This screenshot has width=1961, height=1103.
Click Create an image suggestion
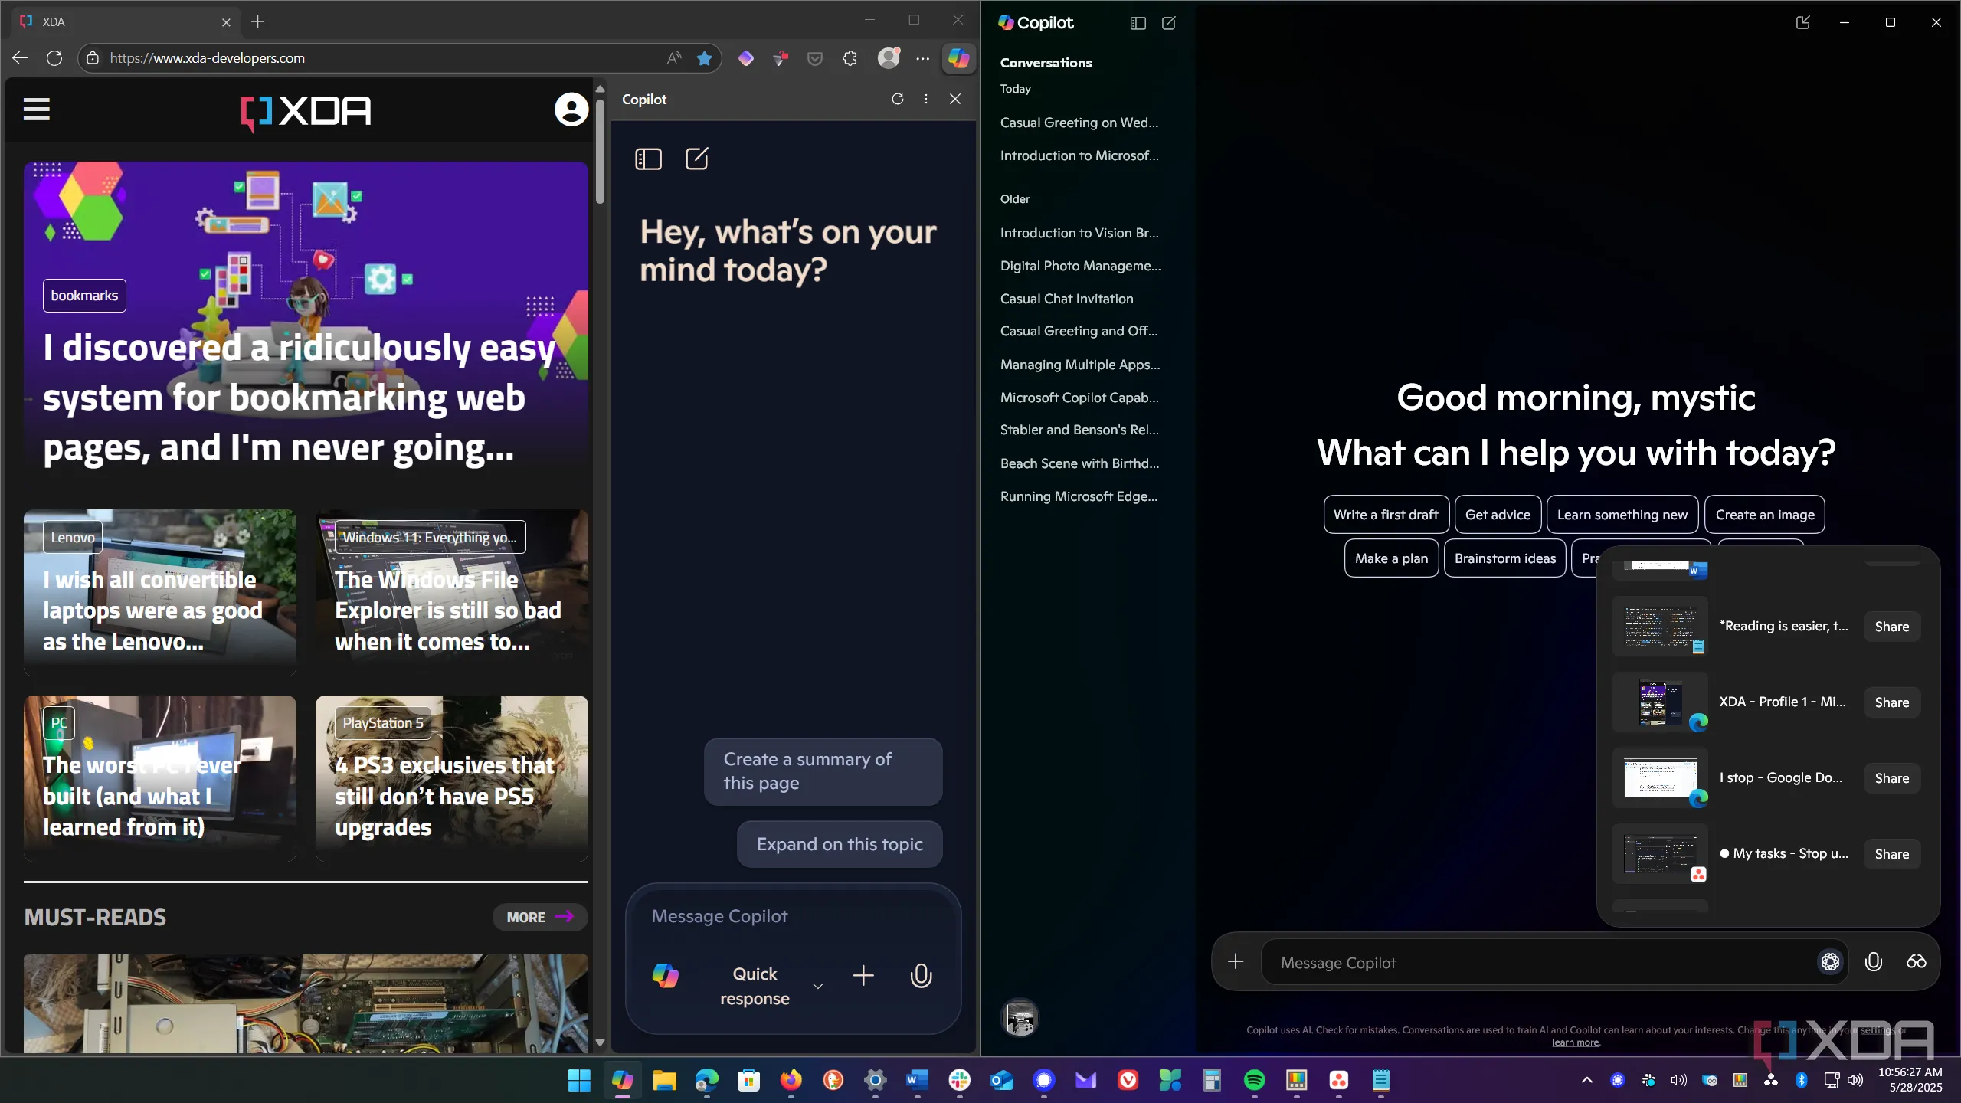[x=1764, y=515]
